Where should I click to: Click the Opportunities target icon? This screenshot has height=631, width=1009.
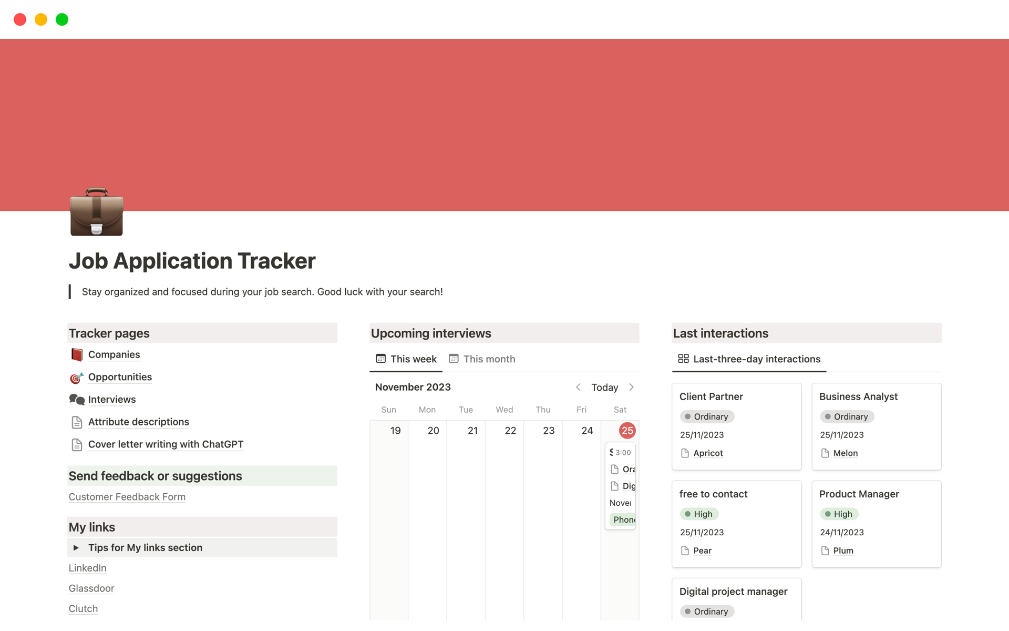pyautogui.click(x=77, y=378)
